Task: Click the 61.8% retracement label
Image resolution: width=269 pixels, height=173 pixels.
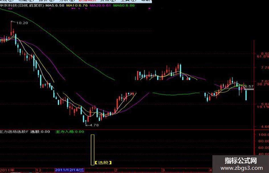Action: tap(263, 56)
